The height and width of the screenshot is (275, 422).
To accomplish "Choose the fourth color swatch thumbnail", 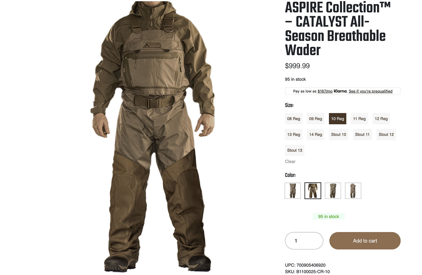I will (353, 191).
